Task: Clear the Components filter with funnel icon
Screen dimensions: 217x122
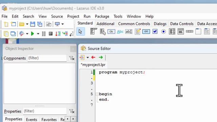Action: (72, 58)
